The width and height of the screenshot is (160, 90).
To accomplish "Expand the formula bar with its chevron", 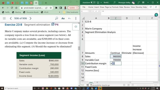I will pos(159,11).
